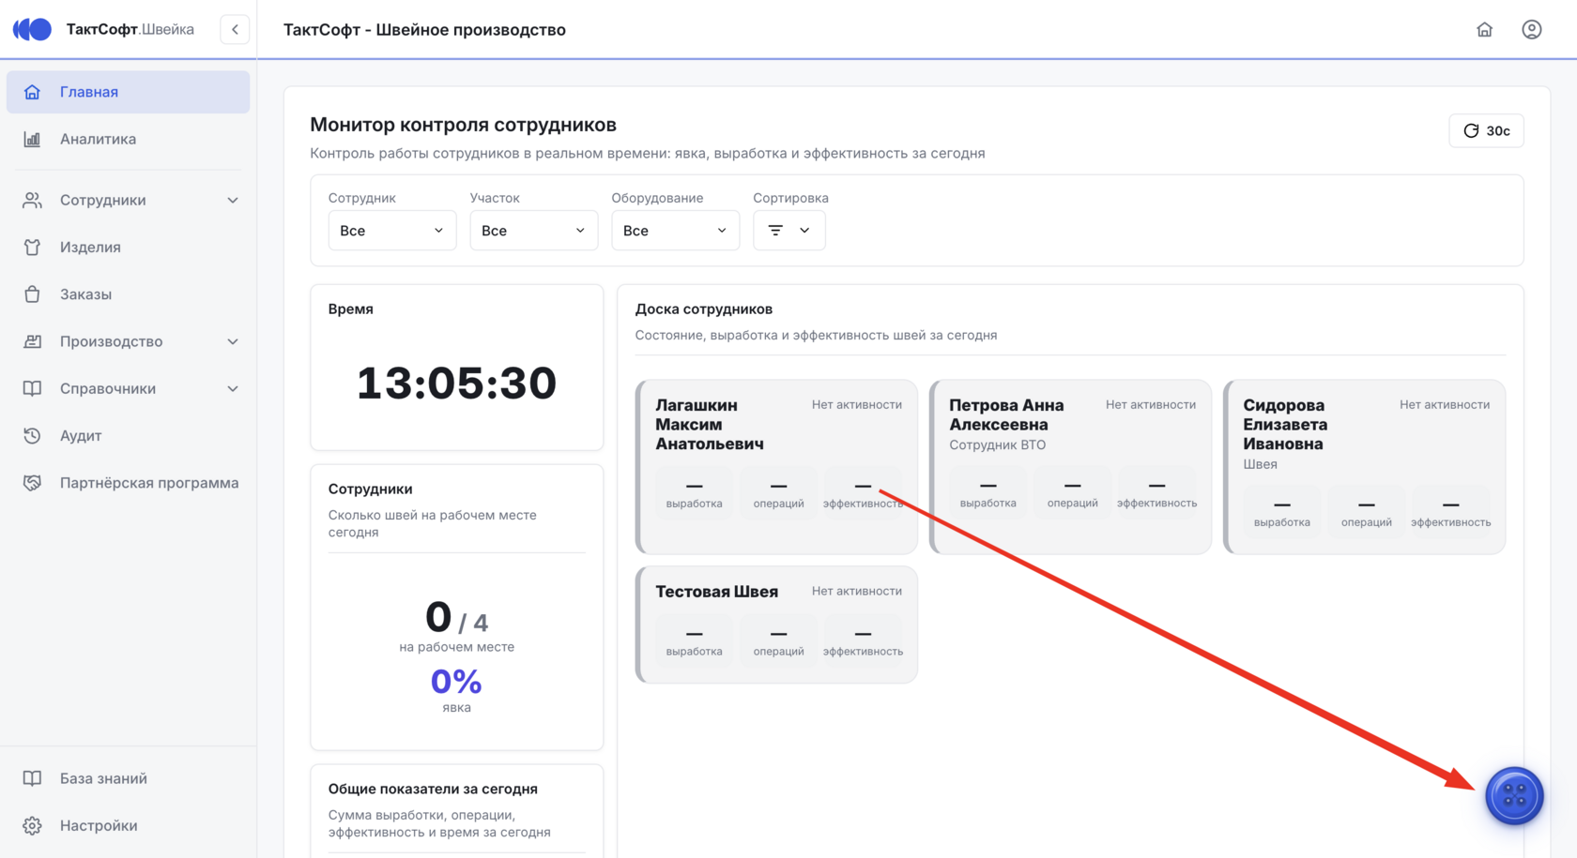Open the Сотрудник filter dropdown
This screenshot has width=1577, height=858.
click(x=392, y=231)
